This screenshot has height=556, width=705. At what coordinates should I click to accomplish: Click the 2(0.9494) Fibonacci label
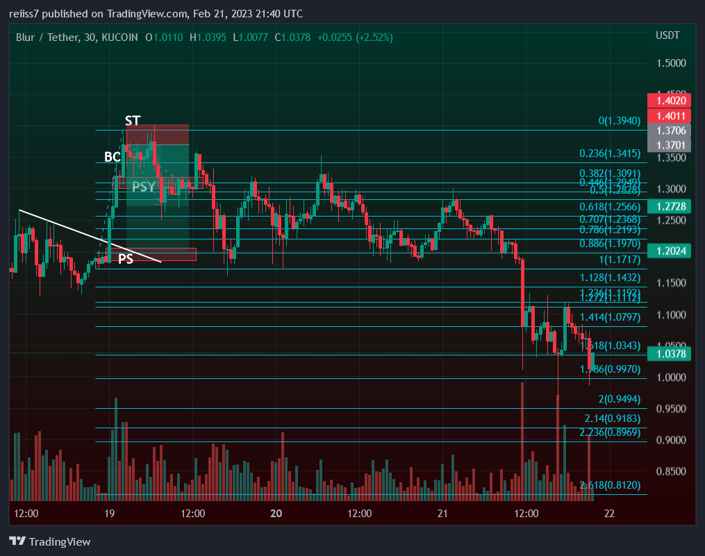coord(619,399)
